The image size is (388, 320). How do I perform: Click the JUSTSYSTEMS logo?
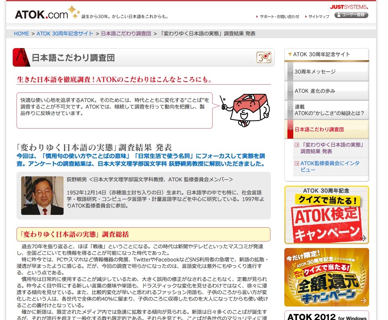pos(349,6)
